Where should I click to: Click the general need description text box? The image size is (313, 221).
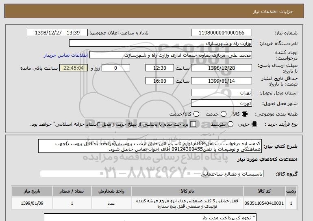pos(150,146)
